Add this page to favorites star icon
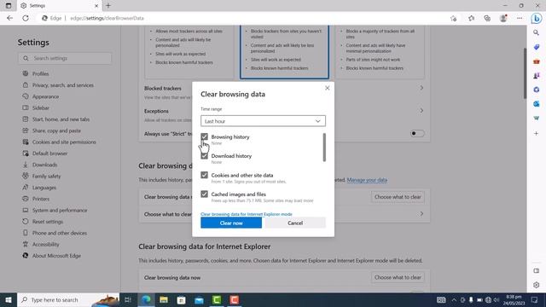This screenshot has height=307, width=546. coord(453,19)
